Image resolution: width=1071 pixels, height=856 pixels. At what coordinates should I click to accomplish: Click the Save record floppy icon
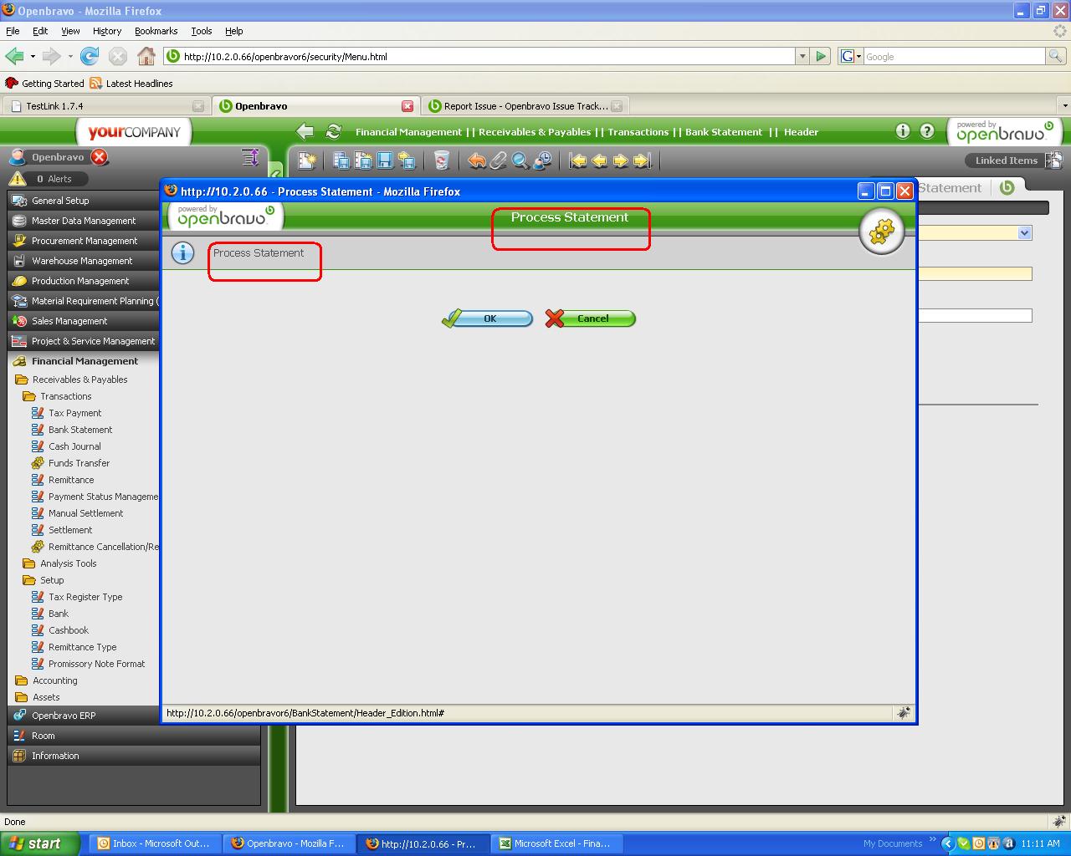[x=385, y=160]
